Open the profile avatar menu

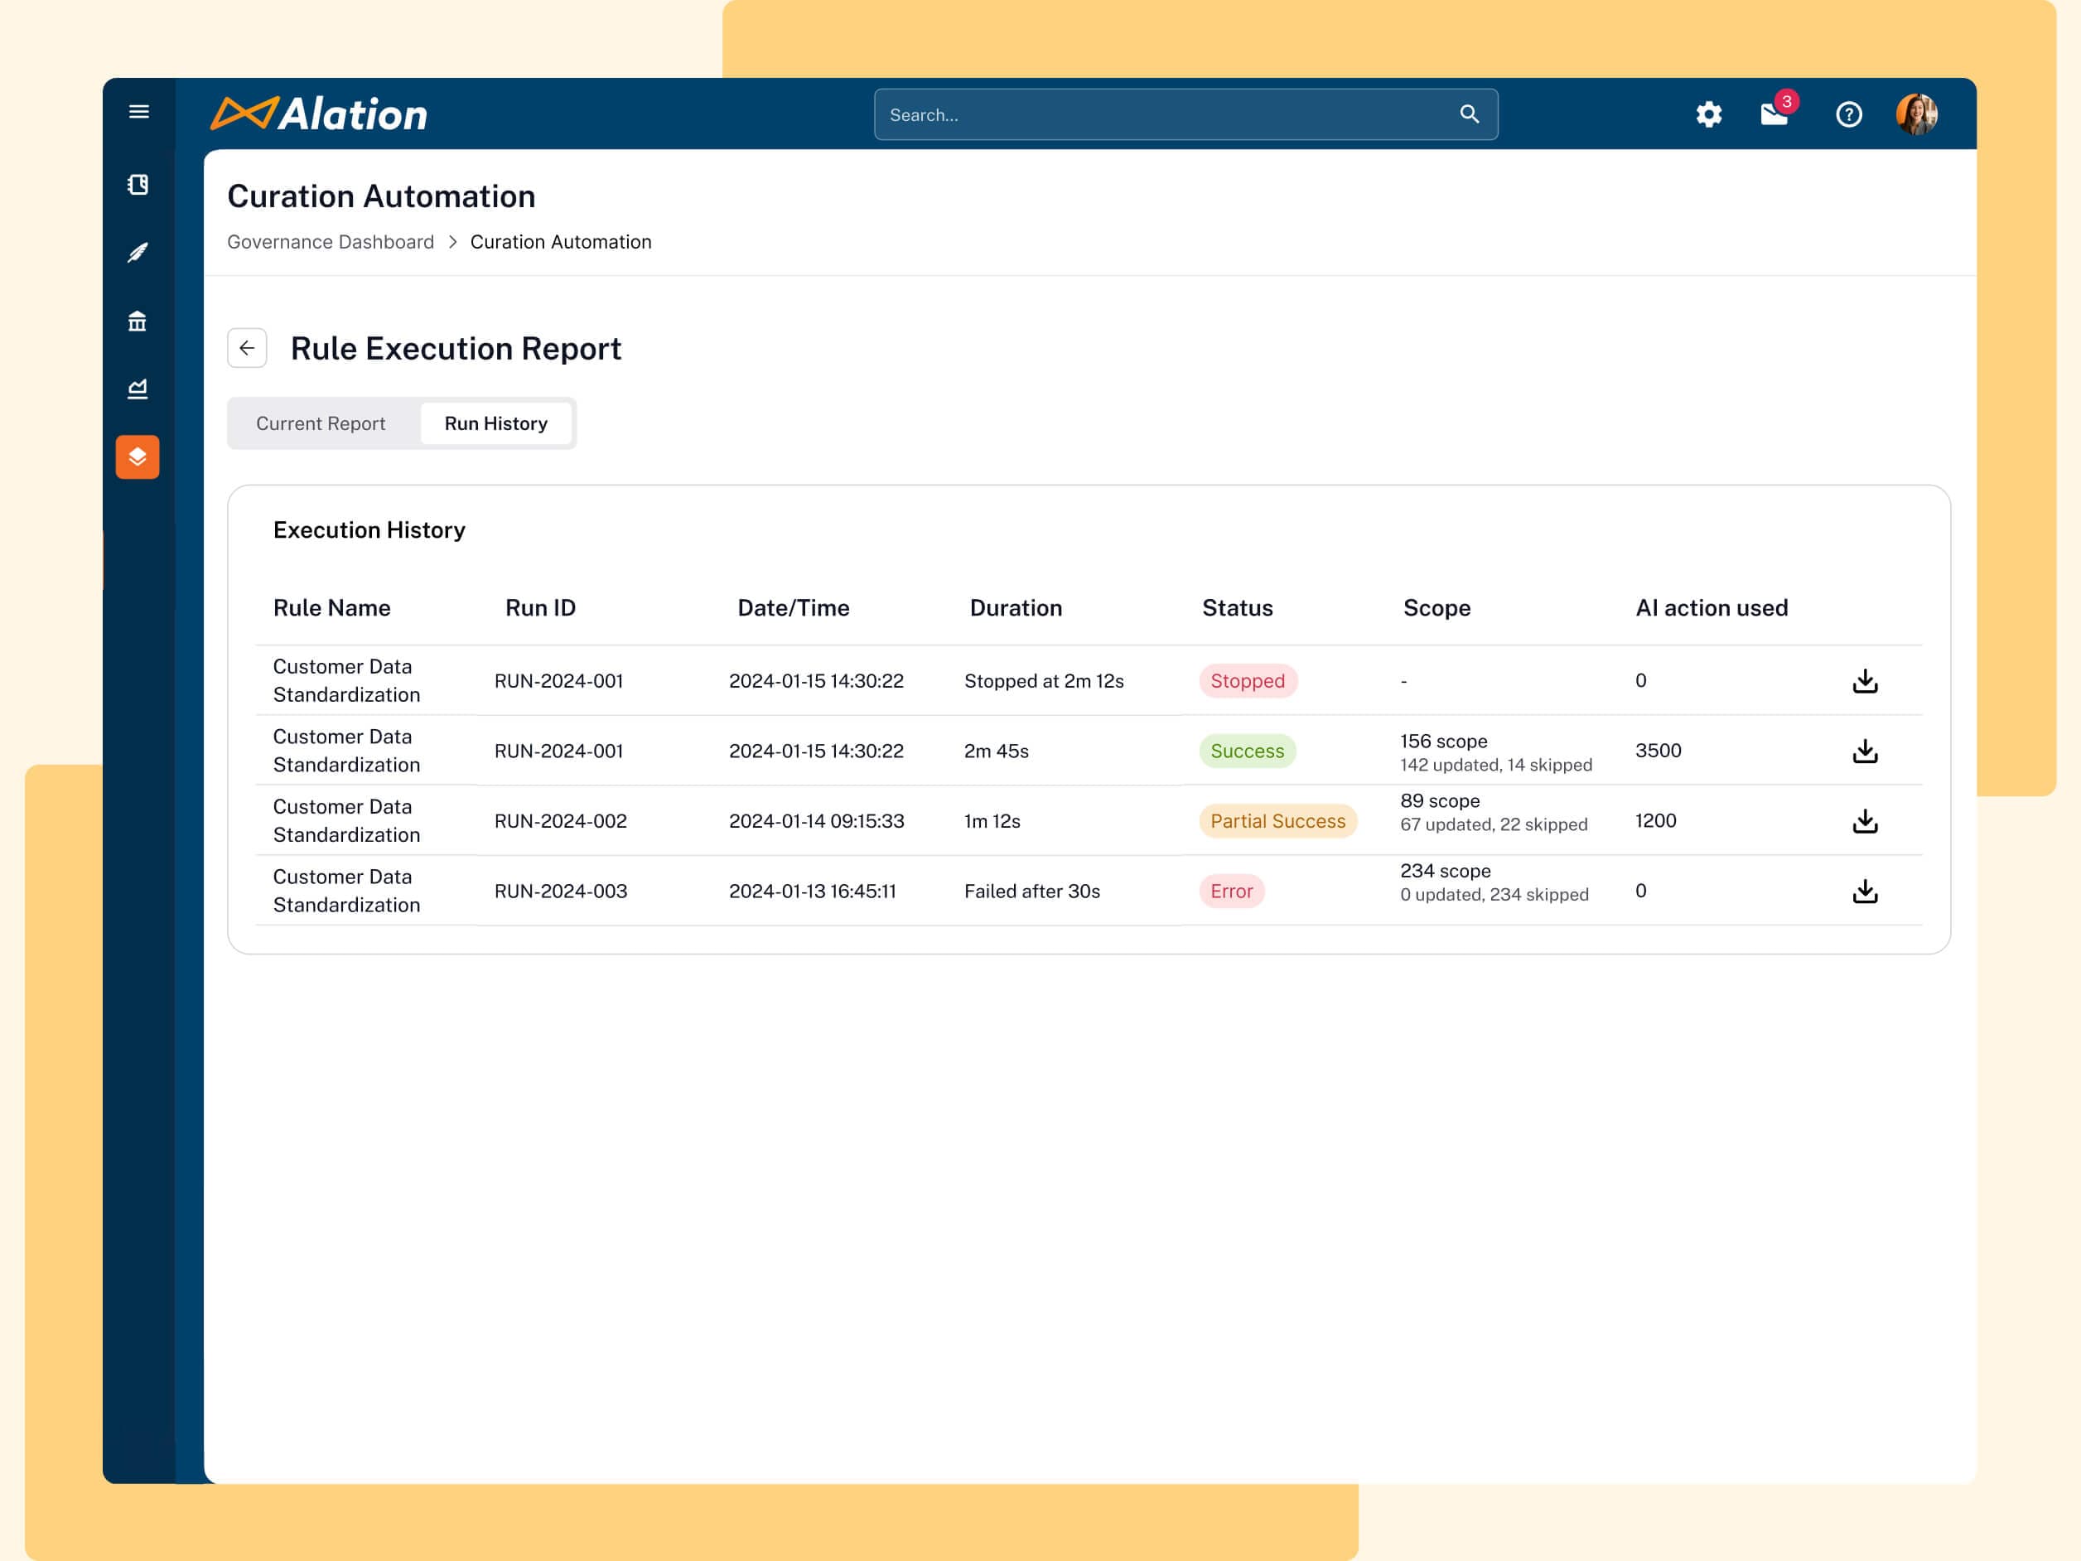click(x=1920, y=114)
